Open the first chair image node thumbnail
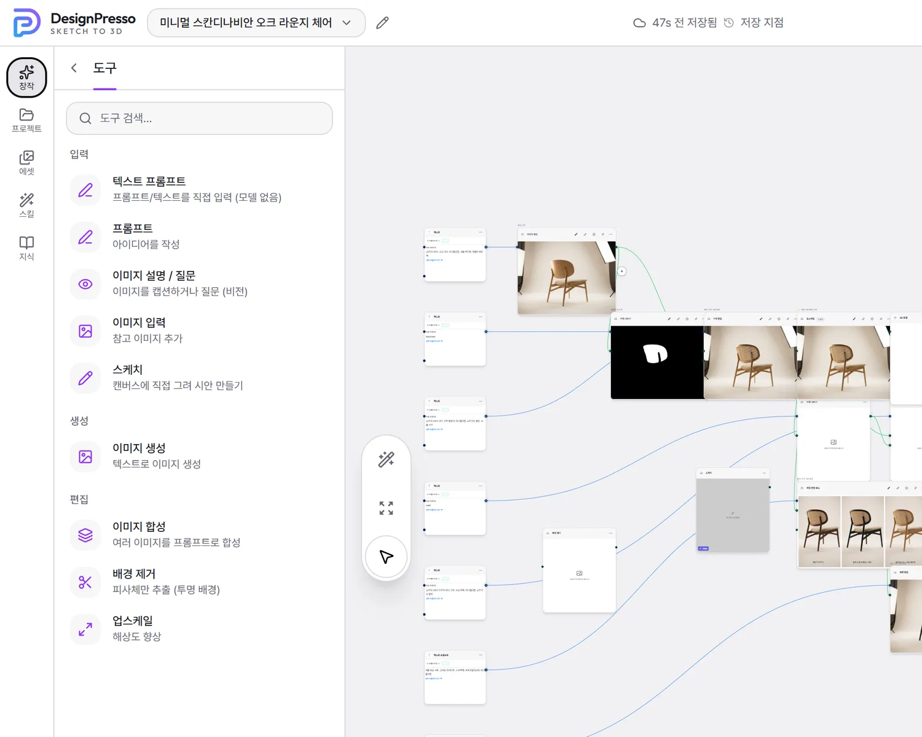The height and width of the screenshot is (737, 922). point(566,278)
